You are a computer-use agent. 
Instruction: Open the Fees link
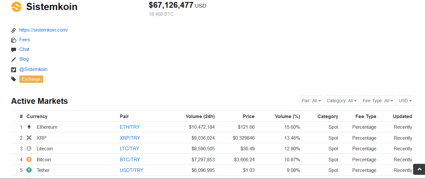24,40
